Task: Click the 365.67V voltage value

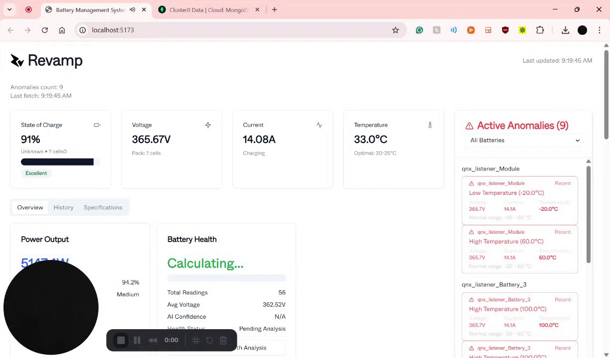Action: coord(151,140)
